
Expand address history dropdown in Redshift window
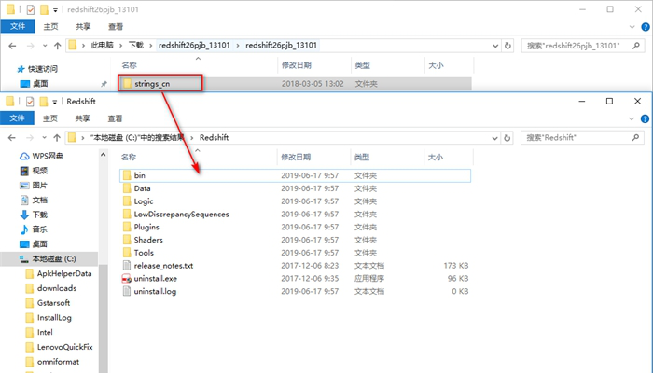[x=494, y=138]
